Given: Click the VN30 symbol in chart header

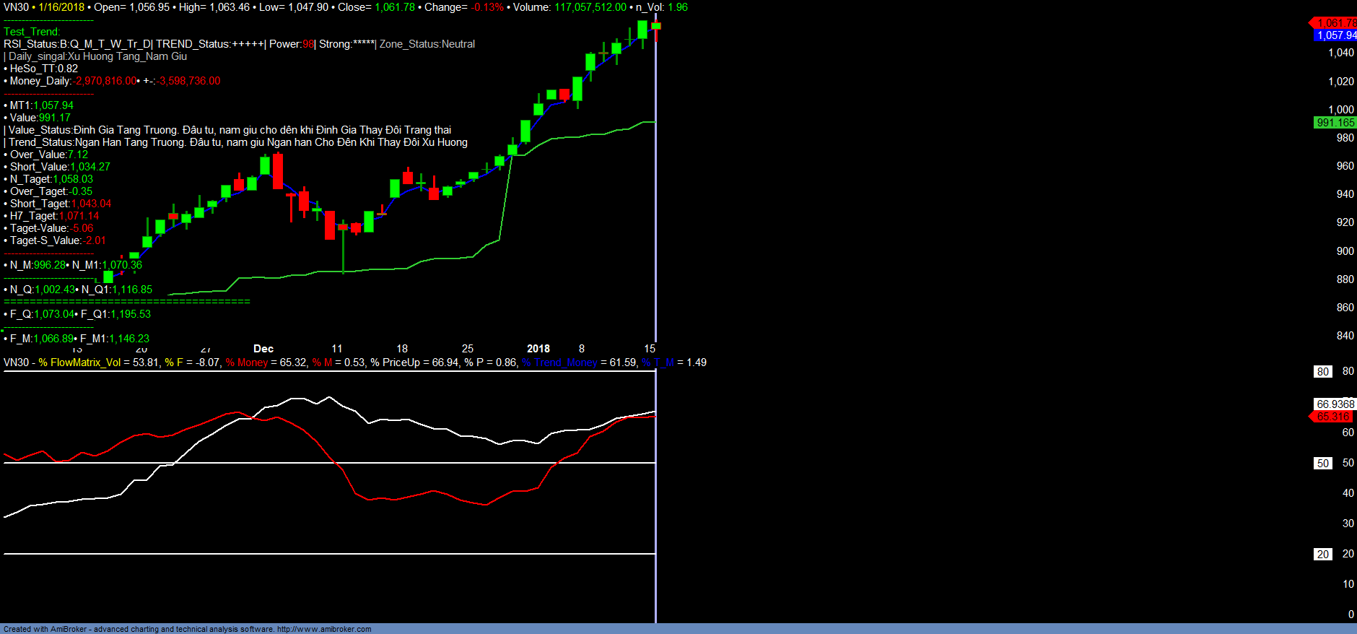Looking at the screenshot, I should [x=16, y=7].
